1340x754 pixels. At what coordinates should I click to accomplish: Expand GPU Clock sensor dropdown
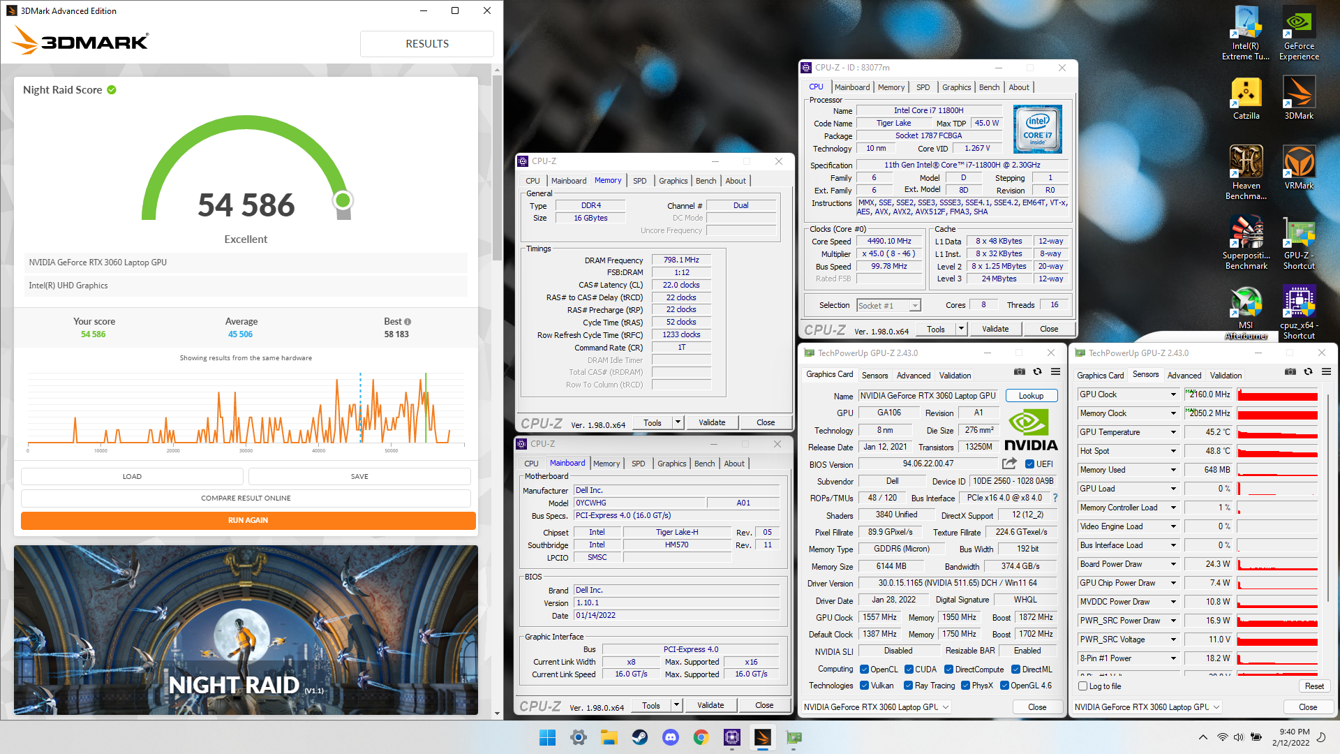coord(1173,394)
